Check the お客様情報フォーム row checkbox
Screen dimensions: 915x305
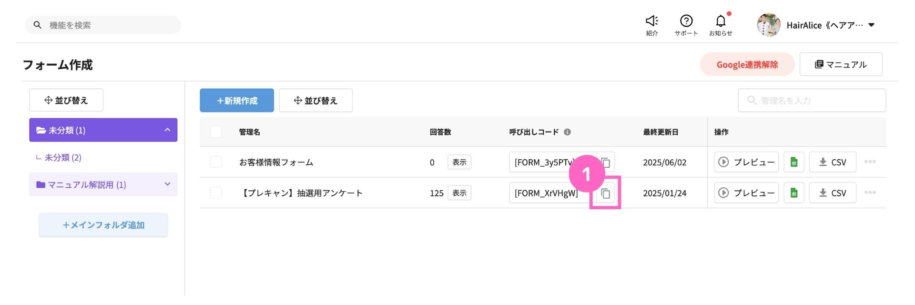[216, 162]
